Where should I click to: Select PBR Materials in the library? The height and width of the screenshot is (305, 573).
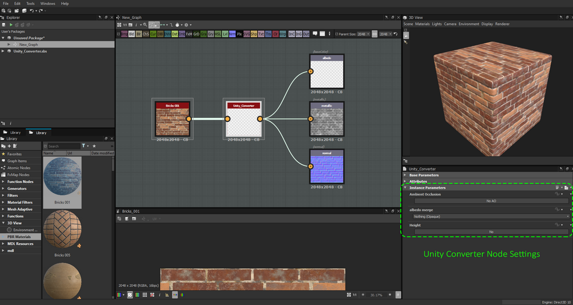[x=19, y=237]
